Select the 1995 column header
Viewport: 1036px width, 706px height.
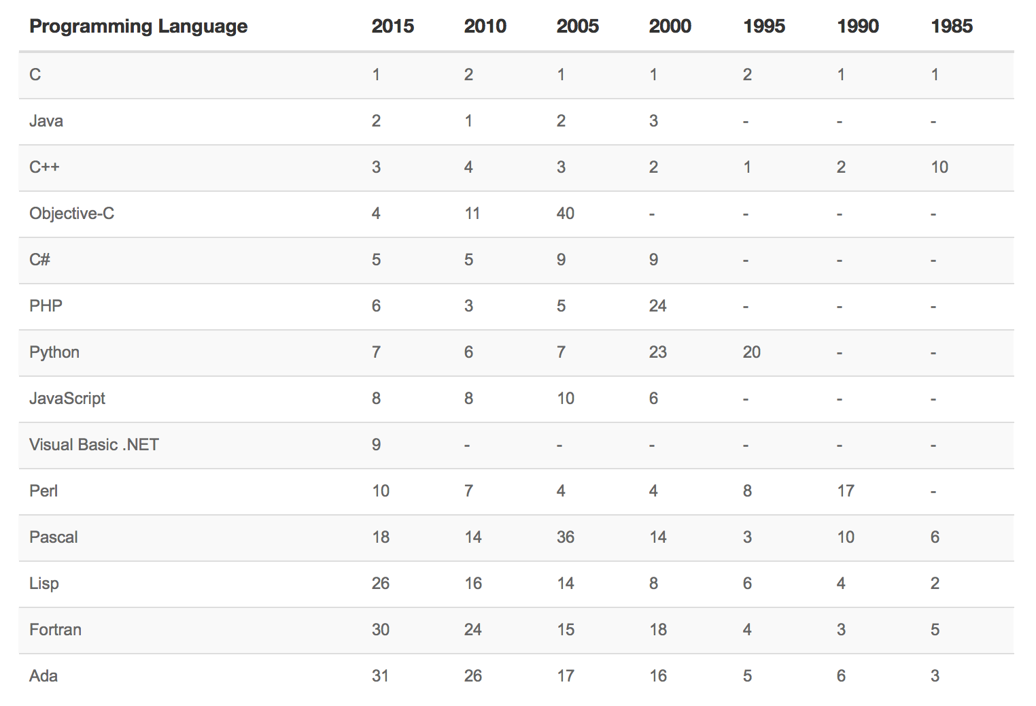pyautogui.click(x=764, y=27)
